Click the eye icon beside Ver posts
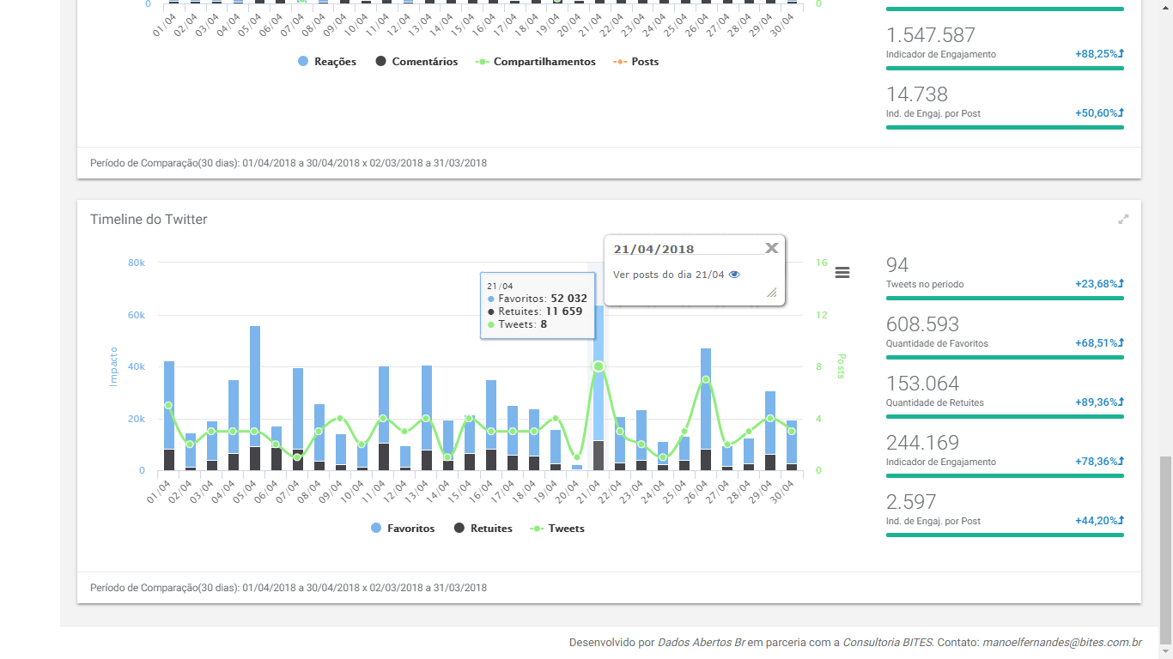The width and height of the screenshot is (1173, 659). pyautogui.click(x=734, y=275)
